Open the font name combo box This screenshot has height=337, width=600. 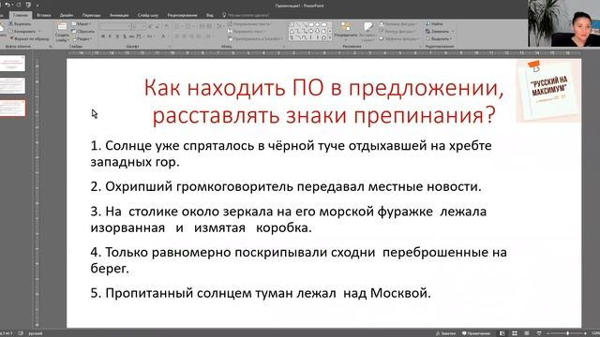[114, 26]
